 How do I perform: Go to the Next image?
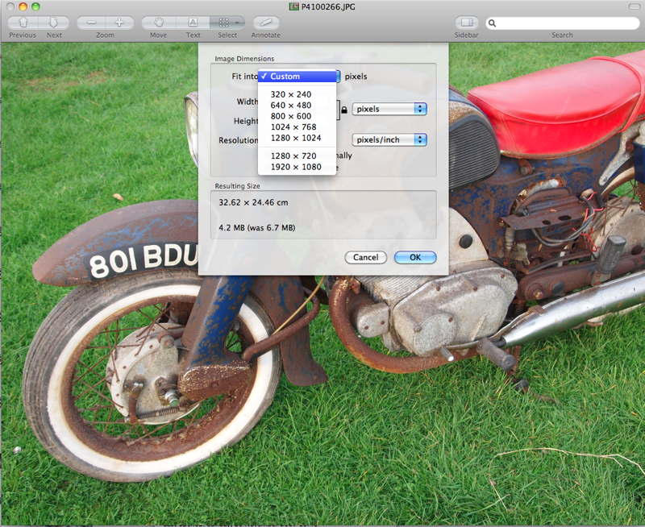[53, 23]
